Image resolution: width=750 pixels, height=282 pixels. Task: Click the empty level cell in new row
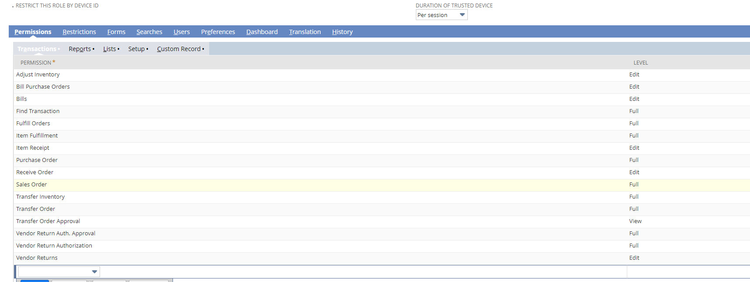tap(688, 272)
